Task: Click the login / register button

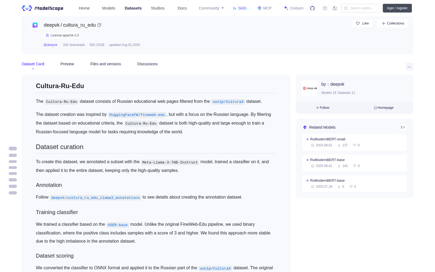Action: coord(397,8)
